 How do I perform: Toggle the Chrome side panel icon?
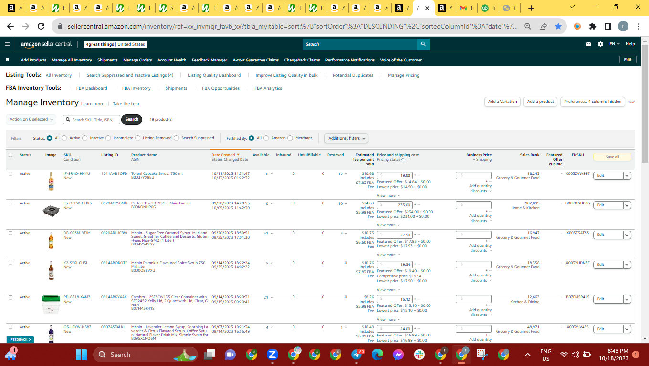coord(608,26)
